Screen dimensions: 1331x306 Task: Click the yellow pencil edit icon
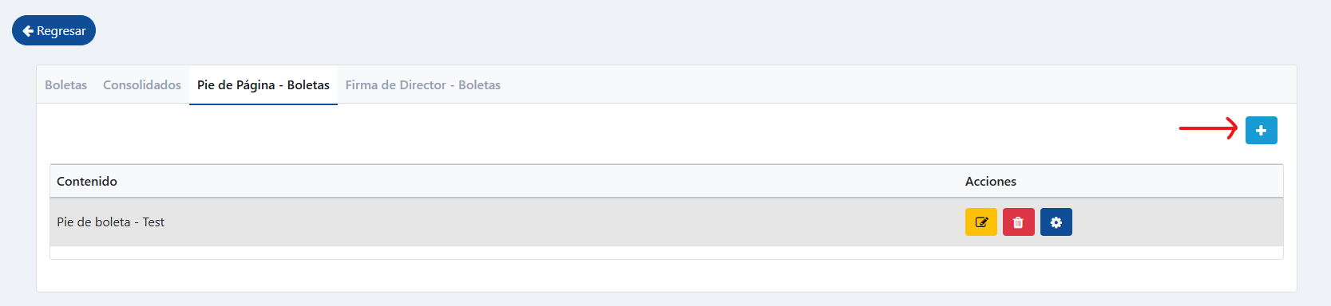(981, 222)
